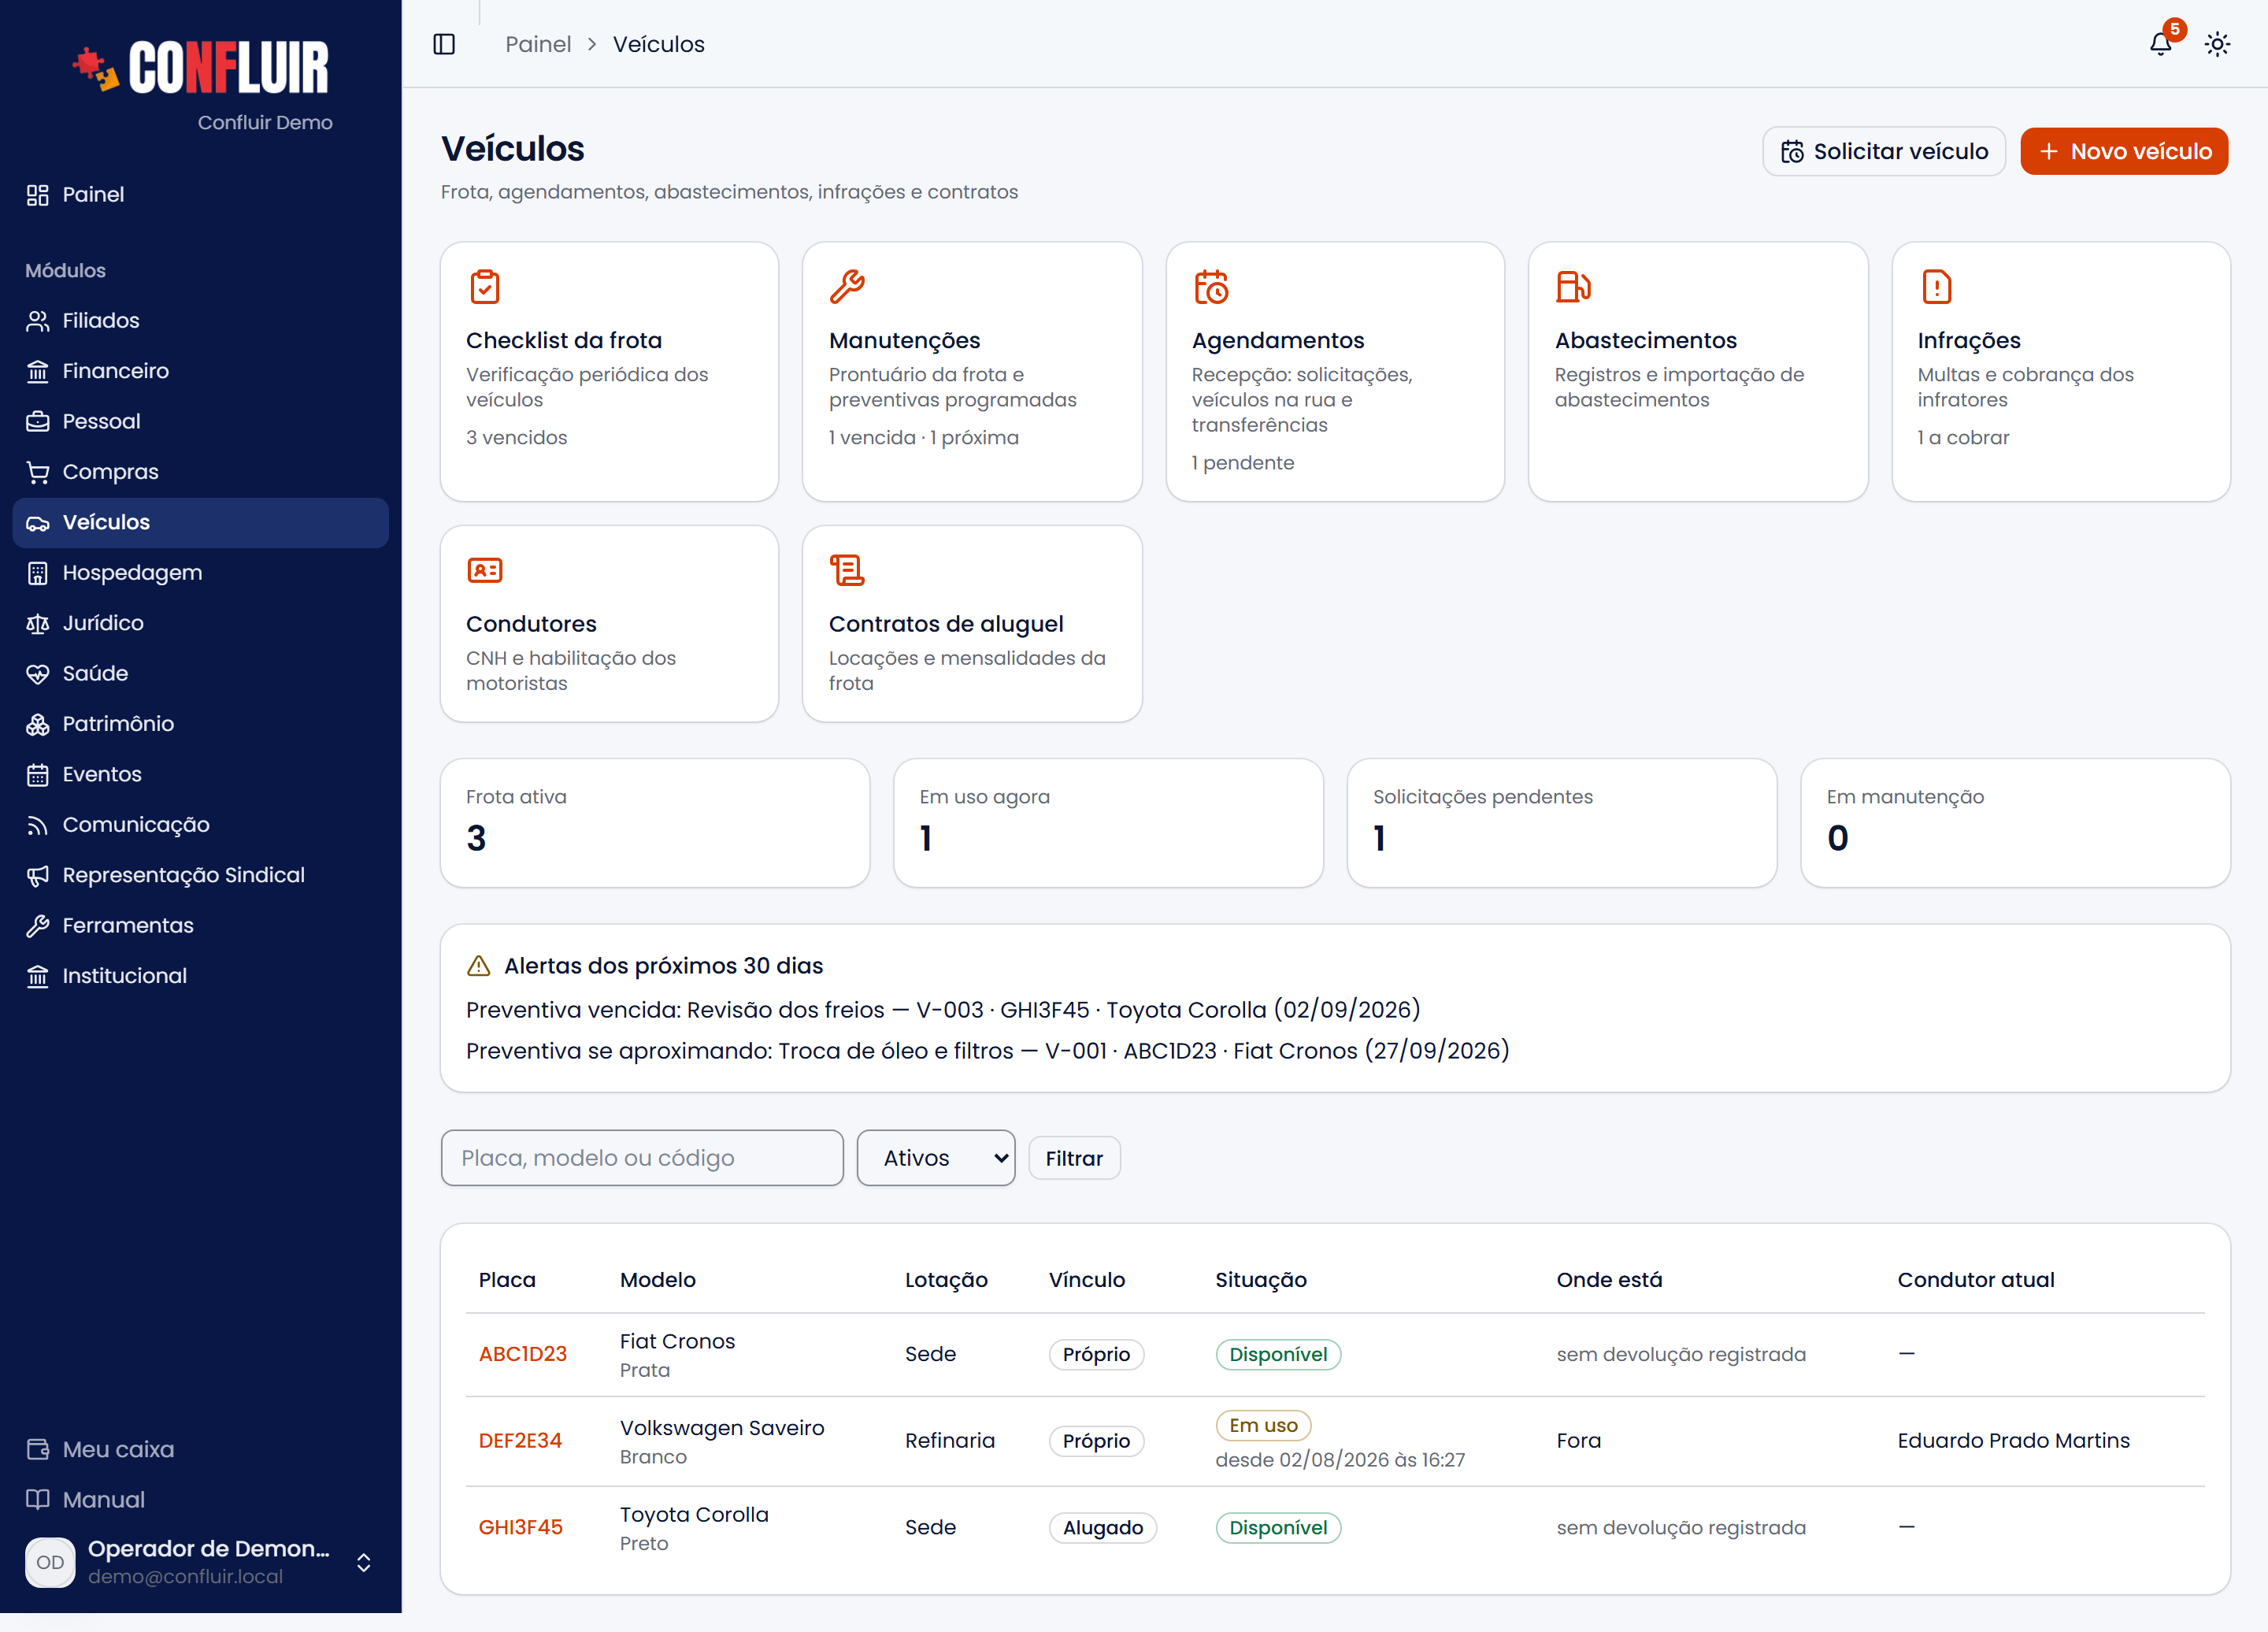
Task: Collapse the sidebar panel toggle
Action: click(x=444, y=44)
